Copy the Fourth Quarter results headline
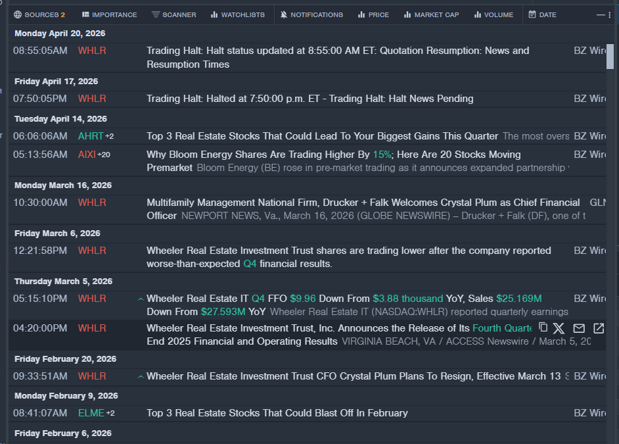Screen dimensions: 619x444 (543, 328)
